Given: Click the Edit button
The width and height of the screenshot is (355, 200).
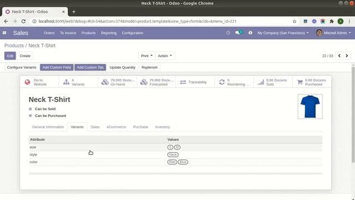Looking at the screenshot, I should 10,56.
